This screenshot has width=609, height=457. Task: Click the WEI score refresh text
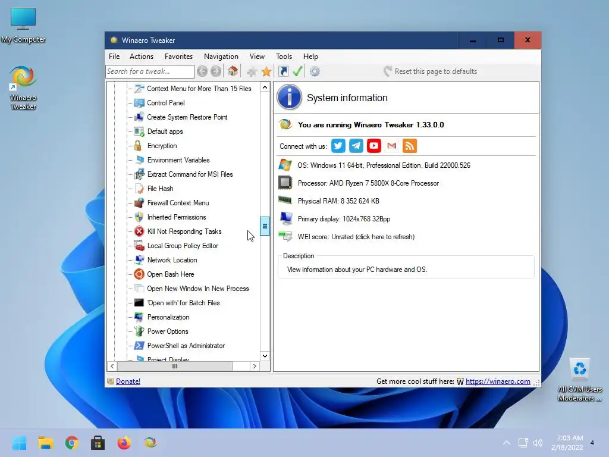pos(356,237)
